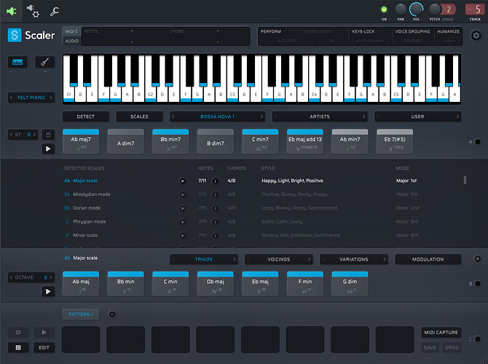Toggle the pattern loop icon
The image size is (488, 364).
(18, 333)
